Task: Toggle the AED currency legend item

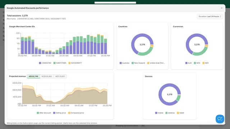Action: pyautogui.click(x=206, y=63)
